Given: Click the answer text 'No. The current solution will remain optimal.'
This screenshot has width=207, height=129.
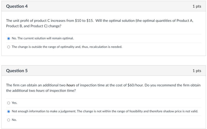Looking at the screenshot, I should pyautogui.click(x=43, y=38).
